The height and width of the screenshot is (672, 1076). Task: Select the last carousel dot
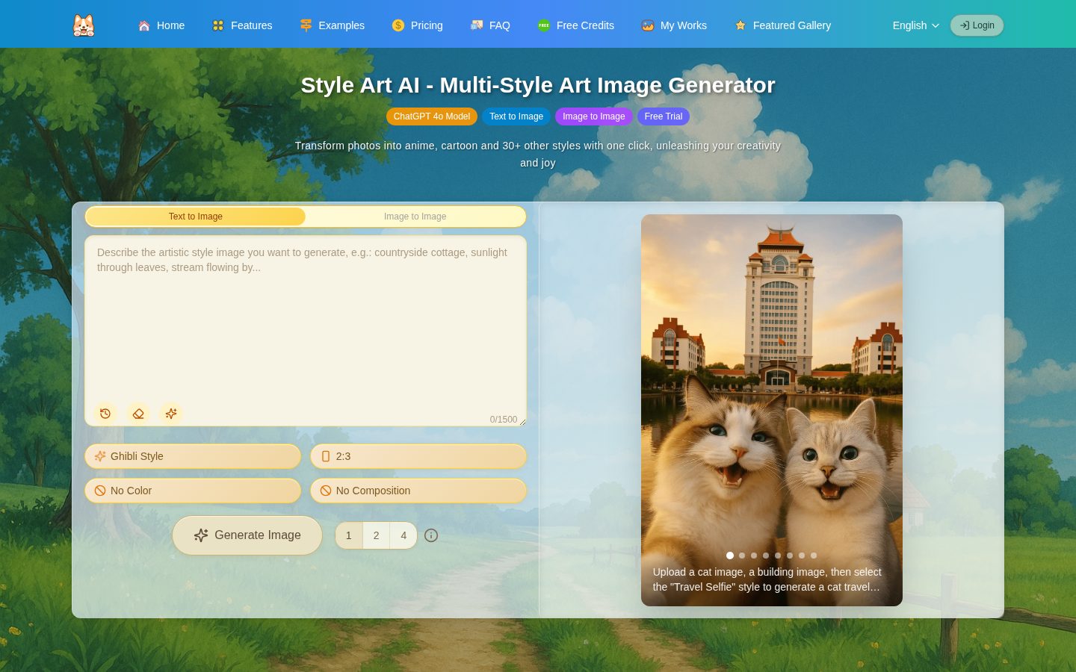tap(814, 556)
